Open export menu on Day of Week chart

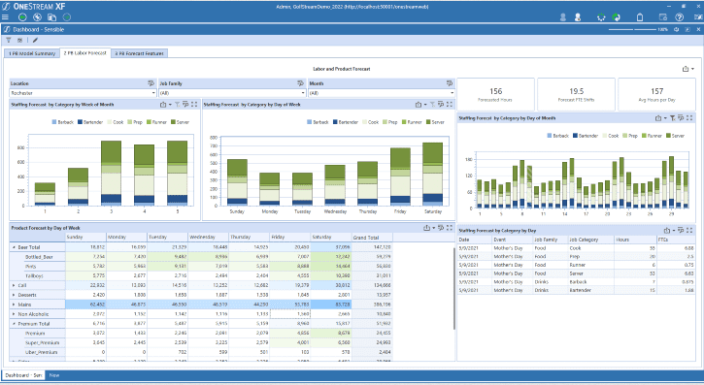tap(420, 104)
